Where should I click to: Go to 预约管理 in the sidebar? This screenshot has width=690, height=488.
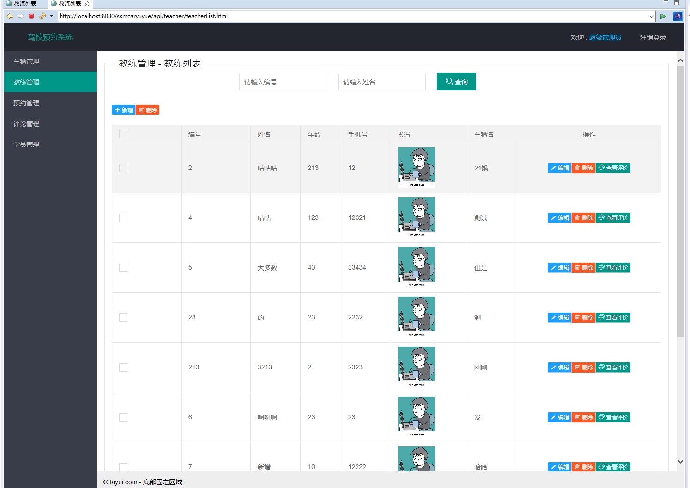(x=26, y=103)
